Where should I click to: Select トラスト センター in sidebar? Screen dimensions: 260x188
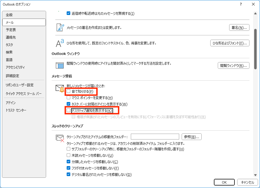tap(16, 110)
